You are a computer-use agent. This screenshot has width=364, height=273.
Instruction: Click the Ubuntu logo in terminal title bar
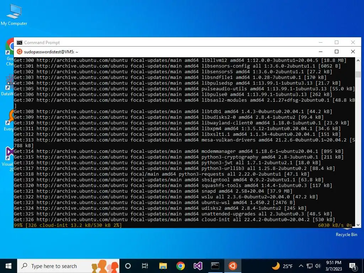20,52
